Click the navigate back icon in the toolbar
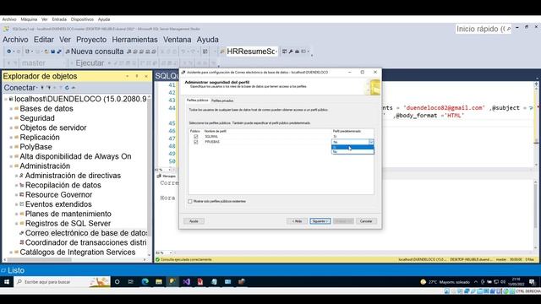 coord(9,52)
